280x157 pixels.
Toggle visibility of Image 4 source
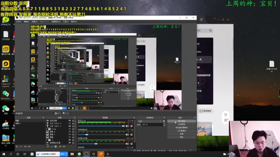[70, 132]
